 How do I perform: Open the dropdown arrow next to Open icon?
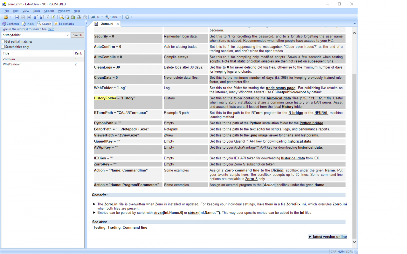tap(10, 17)
